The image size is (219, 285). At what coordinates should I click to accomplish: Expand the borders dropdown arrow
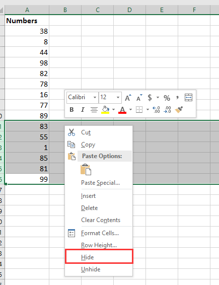pyautogui.click(x=148, y=110)
